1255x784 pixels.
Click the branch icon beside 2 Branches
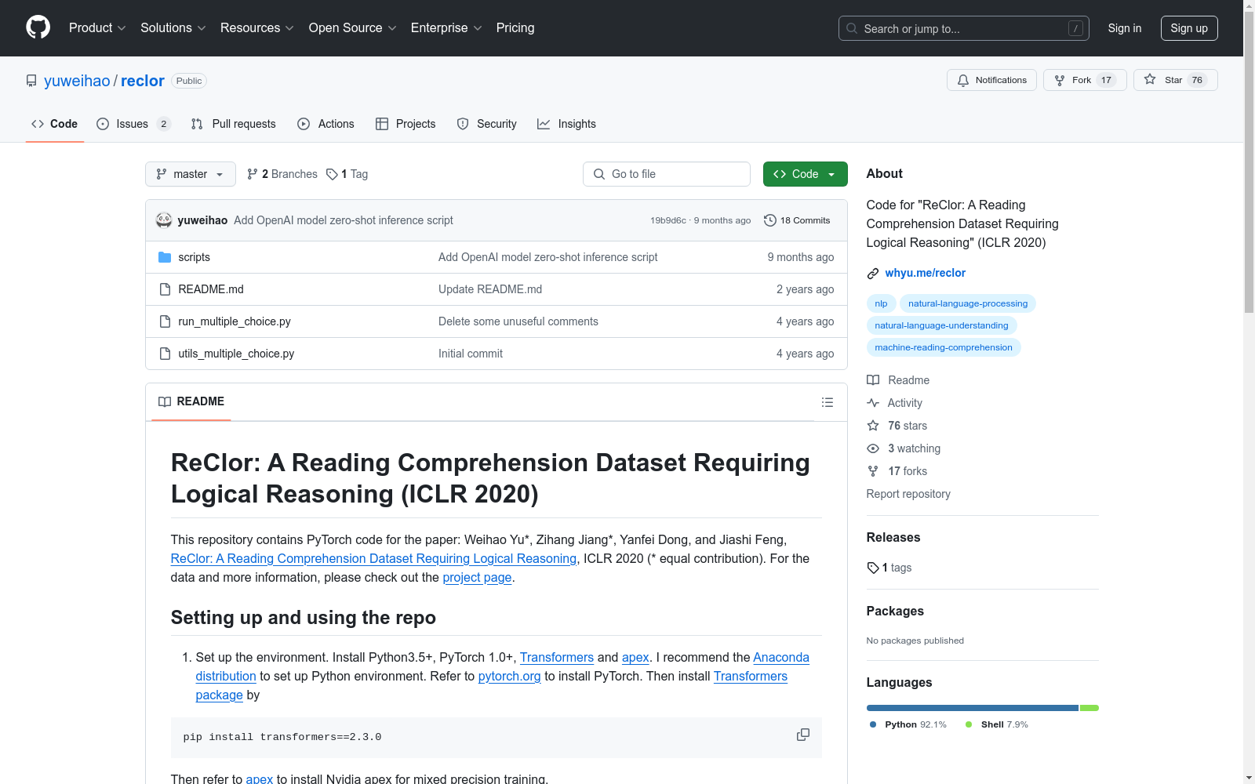pyautogui.click(x=253, y=174)
